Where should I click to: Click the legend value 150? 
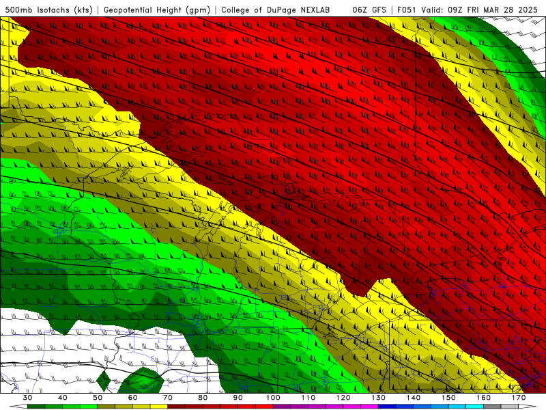[x=448, y=398]
